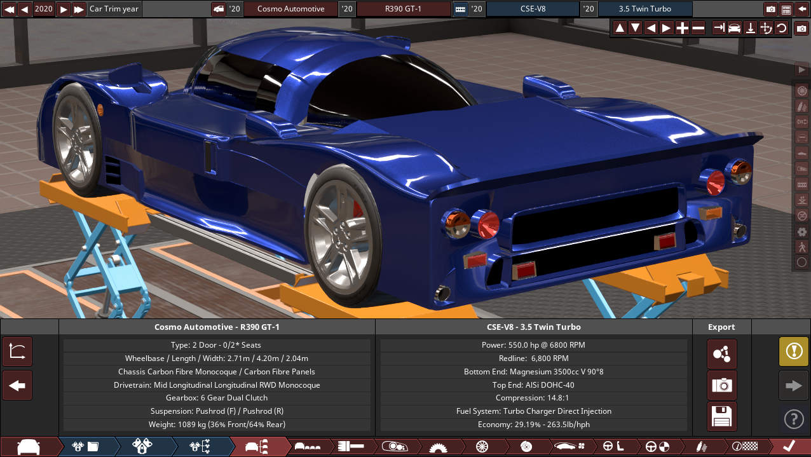Move camera down with the down triangle
Screen dimensions: 811x457
(635, 28)
